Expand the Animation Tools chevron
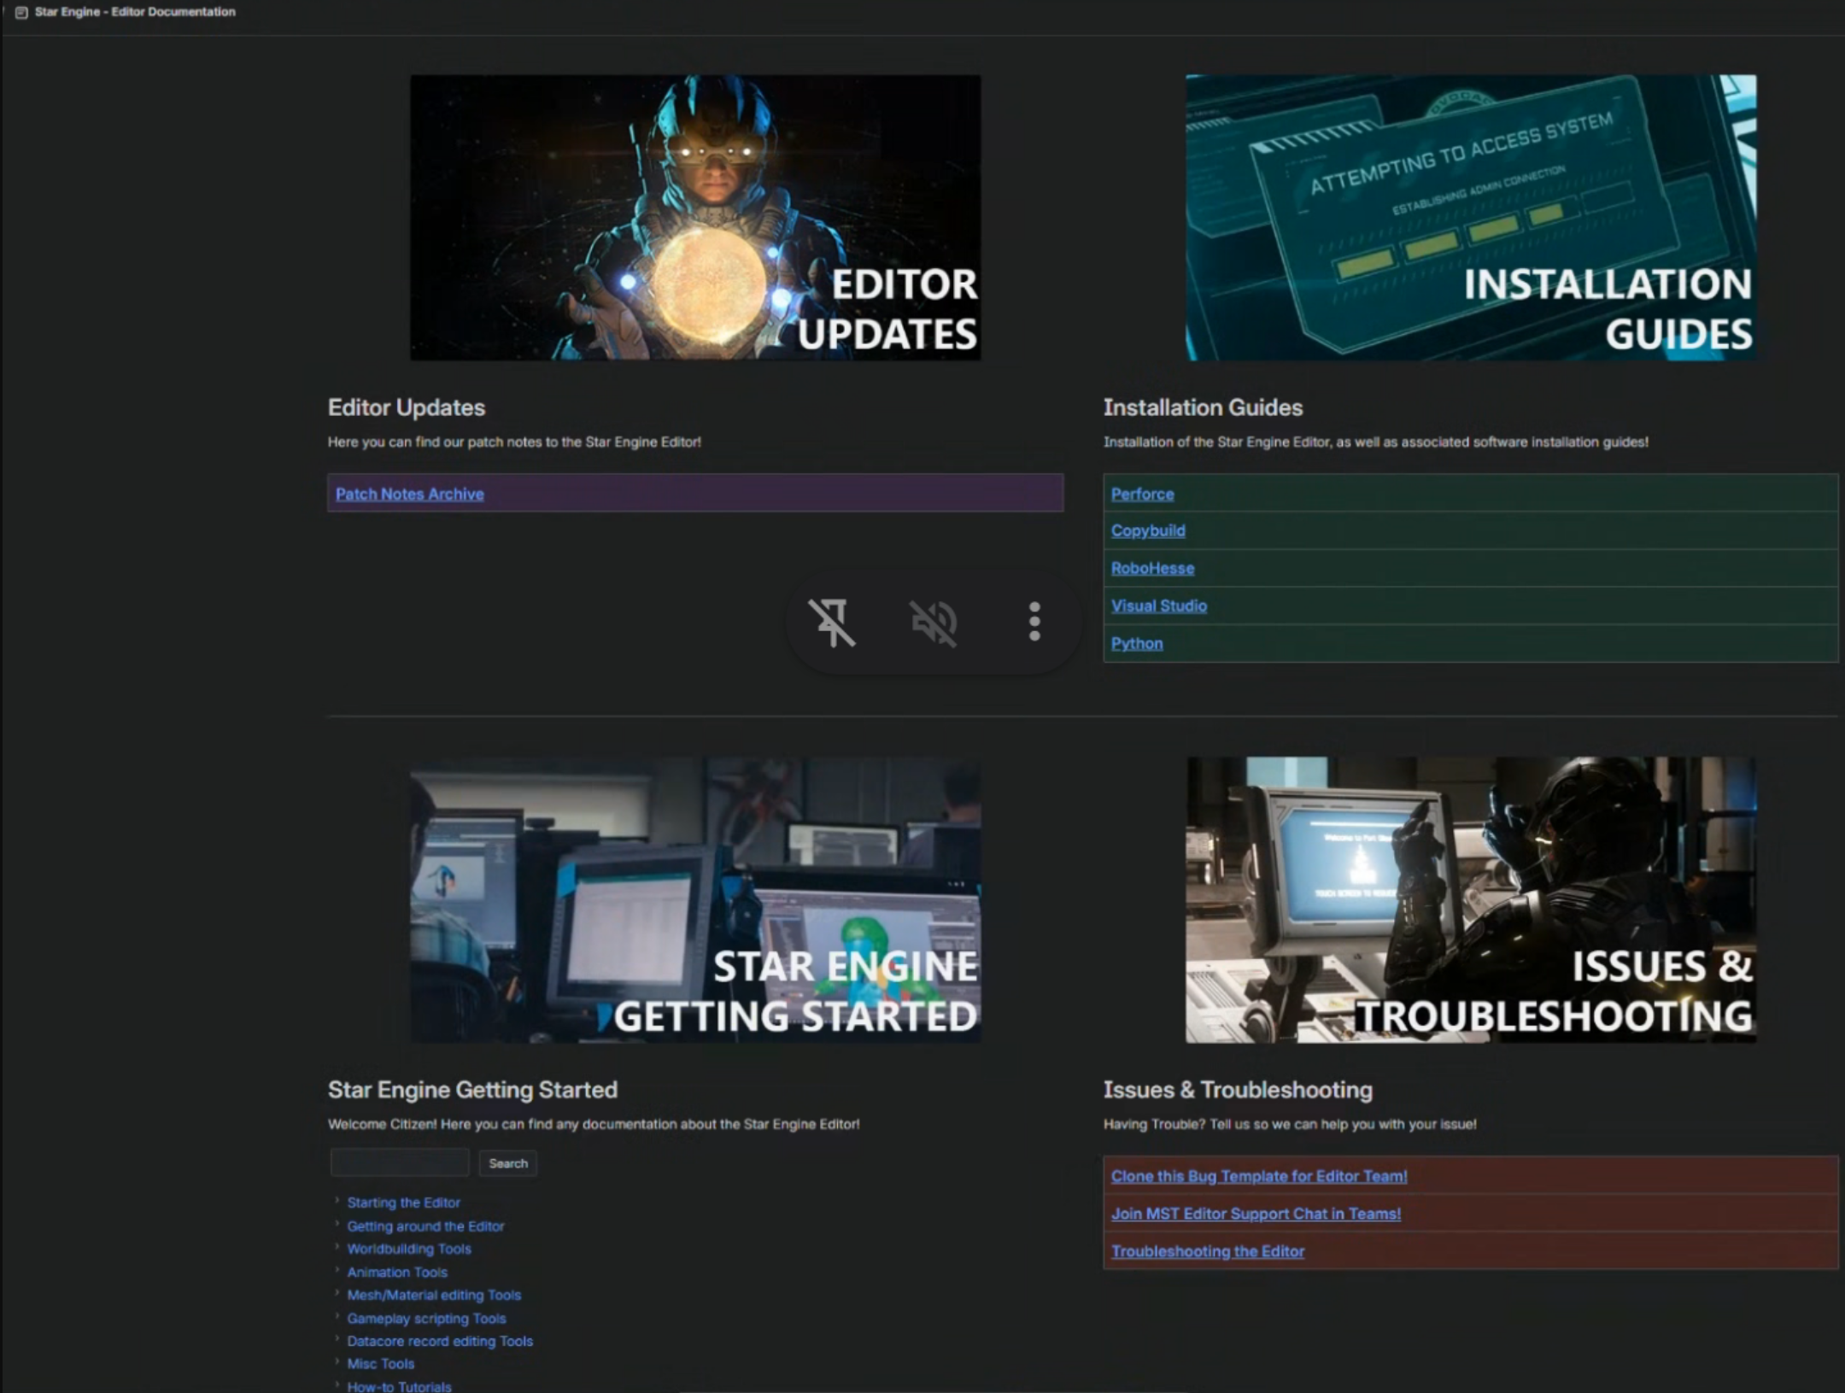 tap(337, 1270)
